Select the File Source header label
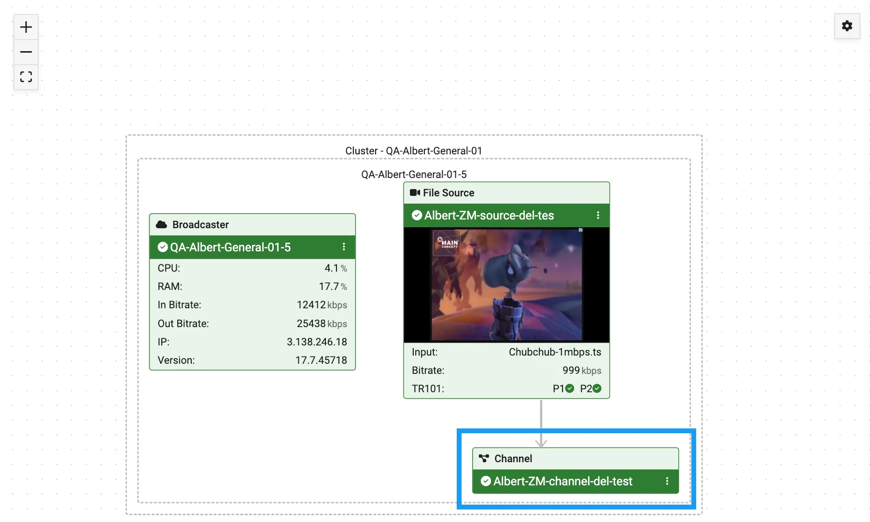Image resolution: width=870 pixels, height=522 pixels. [449, 192]
